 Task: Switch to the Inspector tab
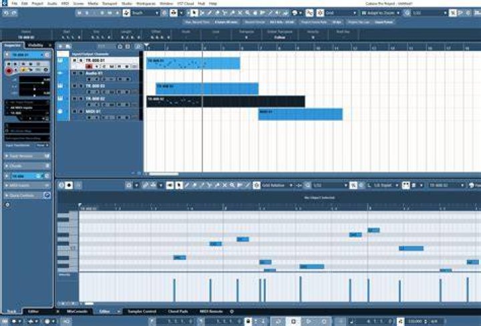tap(12, 45)
